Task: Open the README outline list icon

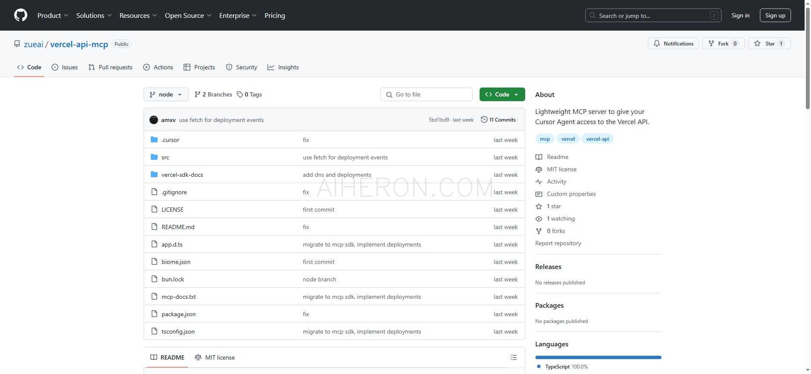Action: [514, 357]
